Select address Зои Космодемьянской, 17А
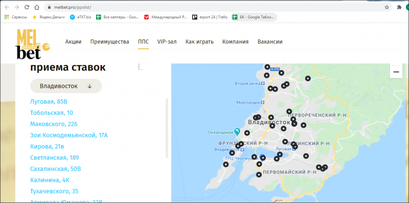This screenshot has height=203, width=409. 69,135
